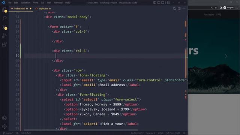This screenshot has height=135, width=240.
Task: Open the Edit menu
Action: [16, 3]
